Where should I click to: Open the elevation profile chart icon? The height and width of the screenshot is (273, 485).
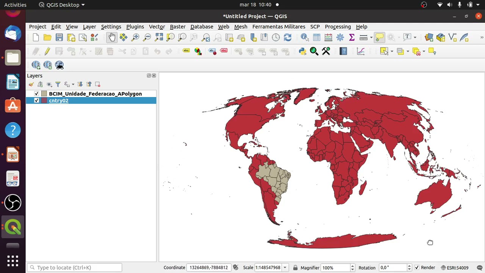point(361,51)
